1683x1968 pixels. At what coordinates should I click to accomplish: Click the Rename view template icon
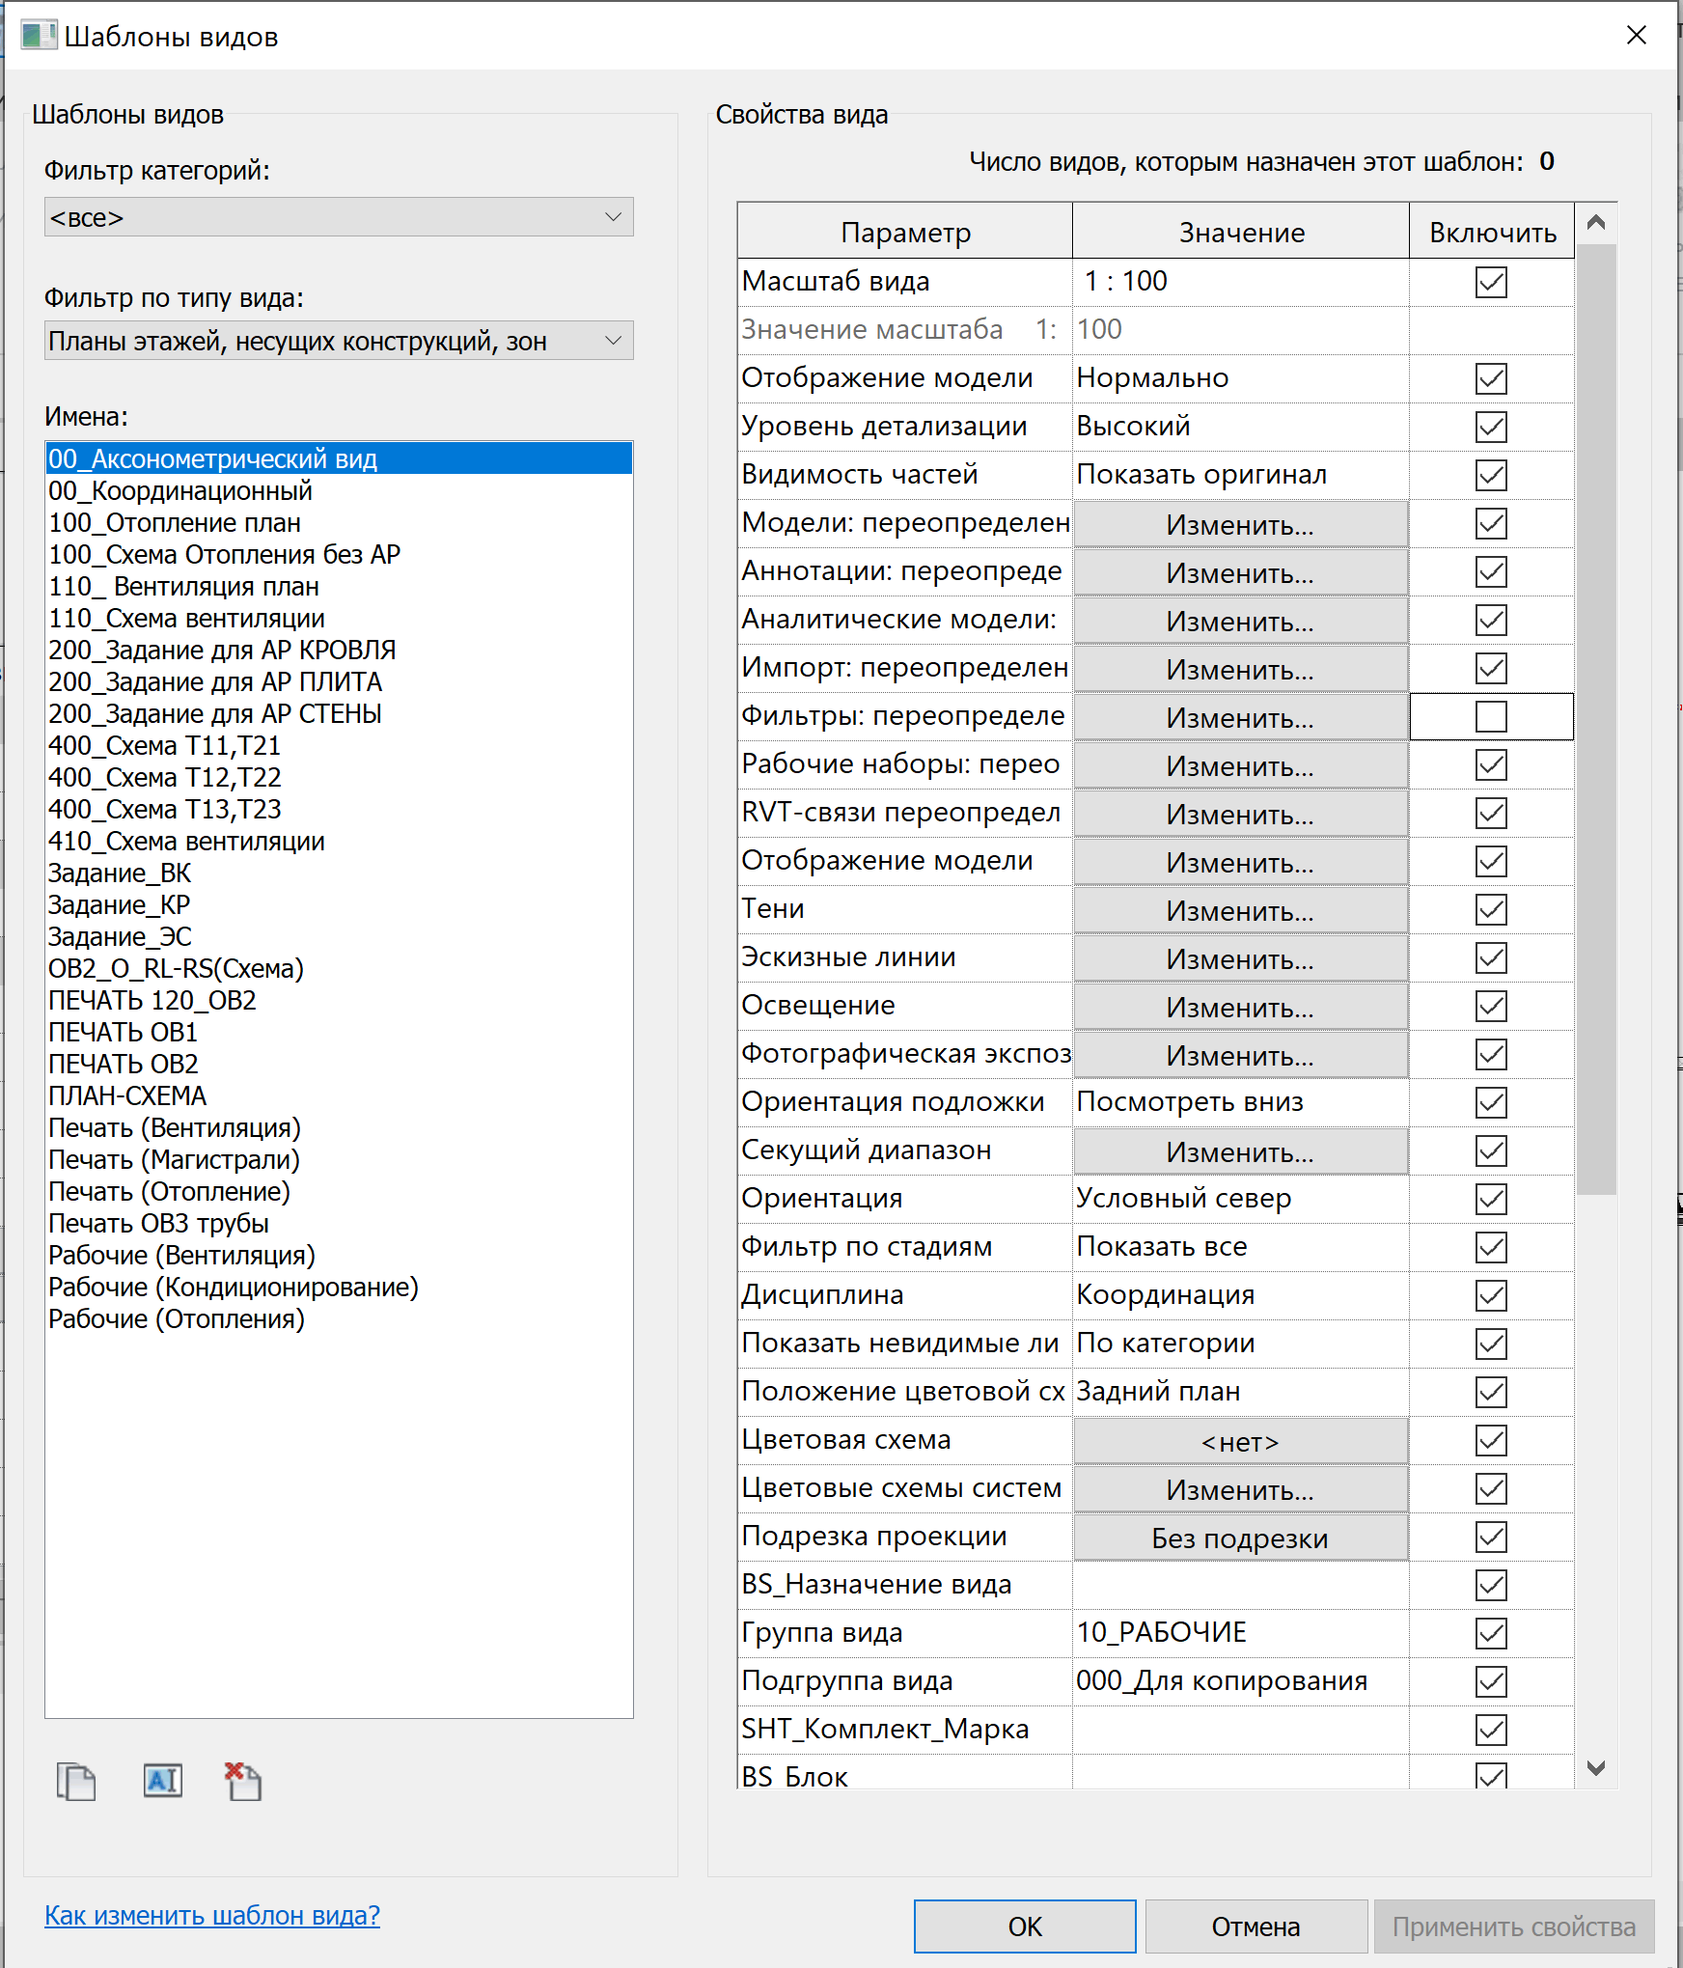(162, 1781)
